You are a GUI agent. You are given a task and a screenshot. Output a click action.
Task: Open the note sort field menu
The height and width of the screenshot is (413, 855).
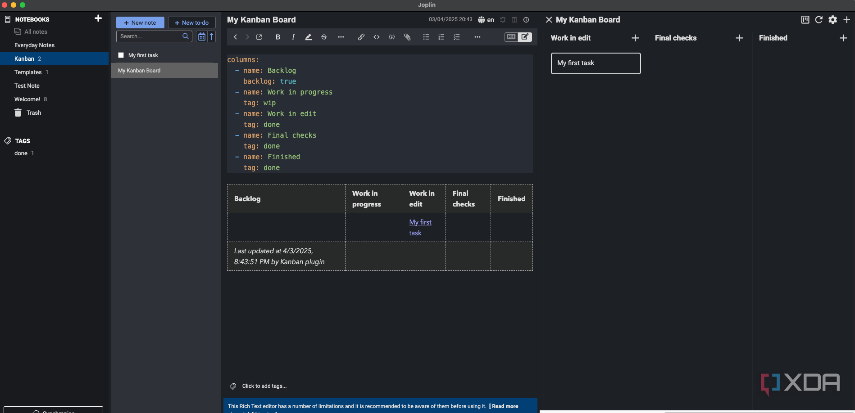(201, 36)
